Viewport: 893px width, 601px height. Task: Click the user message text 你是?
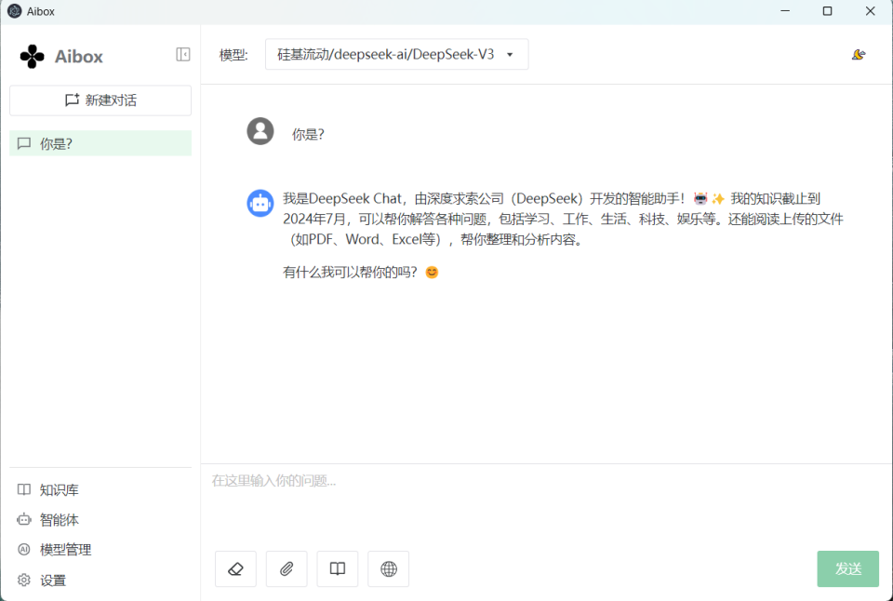pos(308,135)
